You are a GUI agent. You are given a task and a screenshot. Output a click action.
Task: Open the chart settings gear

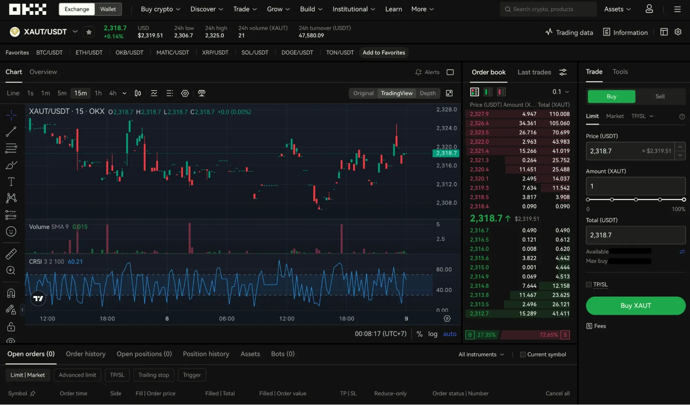click(x=185, y=93)
